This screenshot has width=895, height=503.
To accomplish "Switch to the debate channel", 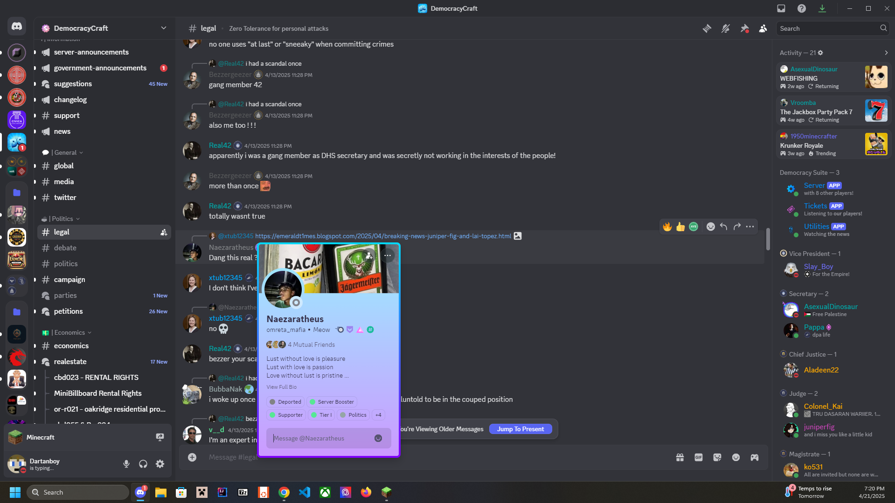I will click(65, 248).
